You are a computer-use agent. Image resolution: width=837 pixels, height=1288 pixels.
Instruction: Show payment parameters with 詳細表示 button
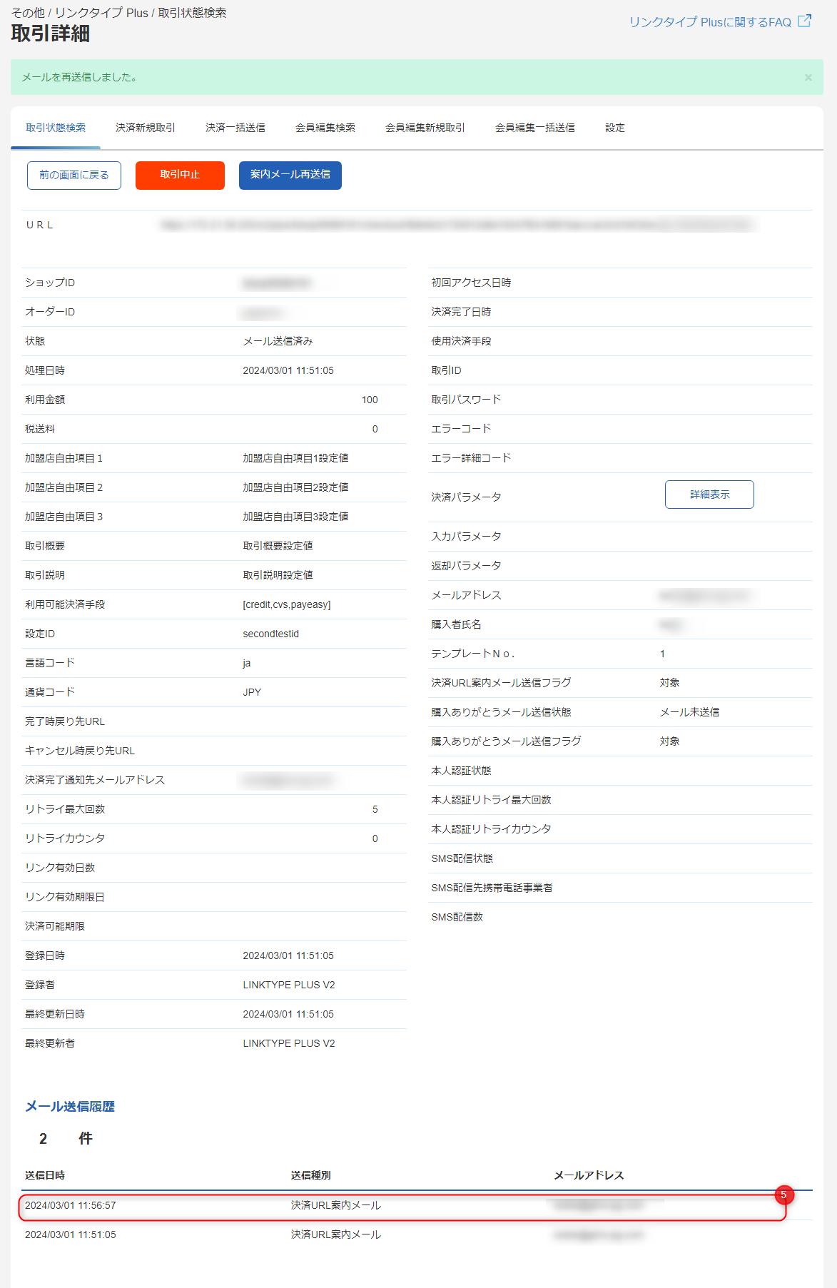point(709,495)
